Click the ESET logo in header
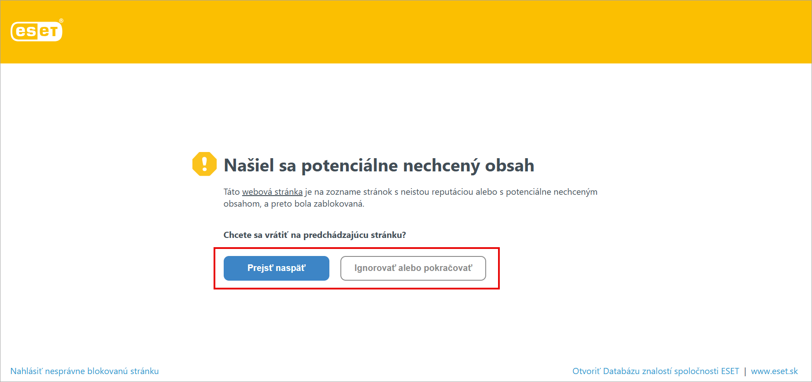 (37, 31)
